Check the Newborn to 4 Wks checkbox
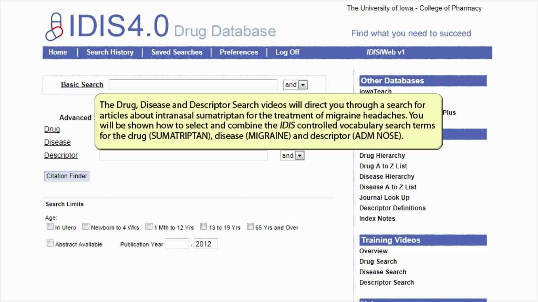Image resolution: width=538 pixels, height=302 pixels. (x=86, y=226)
